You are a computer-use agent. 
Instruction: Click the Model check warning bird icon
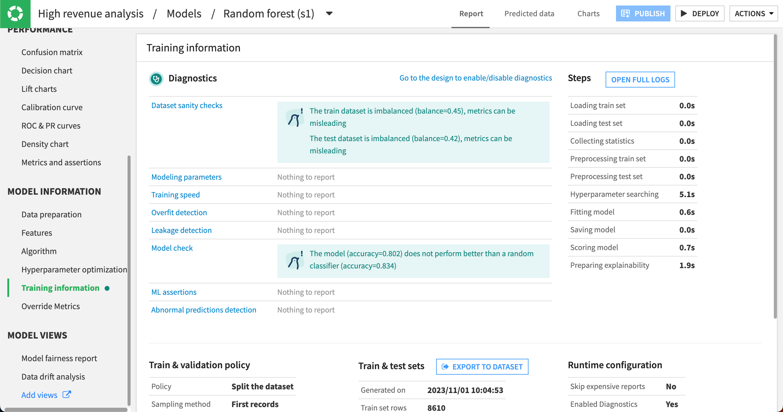click(x=295, y=260)
